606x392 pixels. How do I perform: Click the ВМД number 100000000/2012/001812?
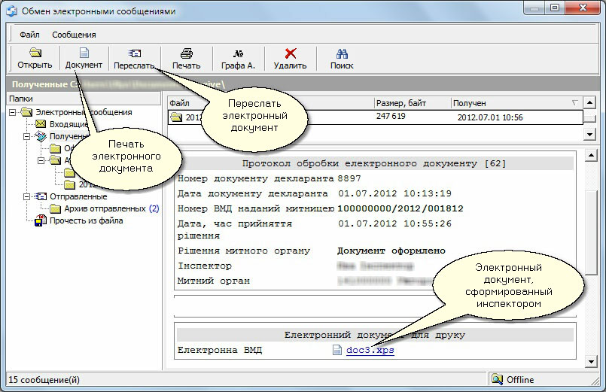pyautogui.click(x=400, y=208)
